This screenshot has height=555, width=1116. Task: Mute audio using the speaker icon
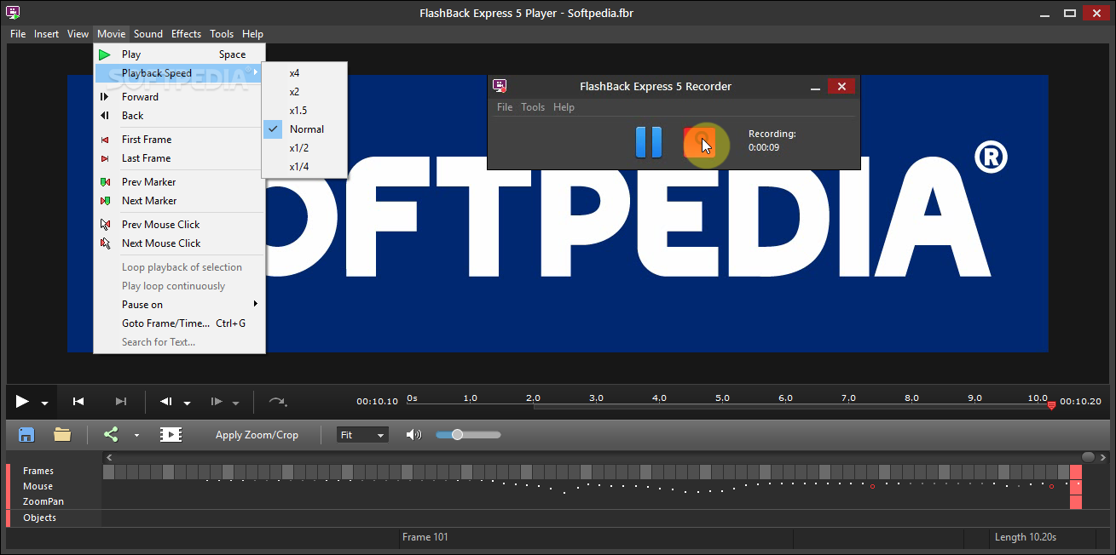413,434
